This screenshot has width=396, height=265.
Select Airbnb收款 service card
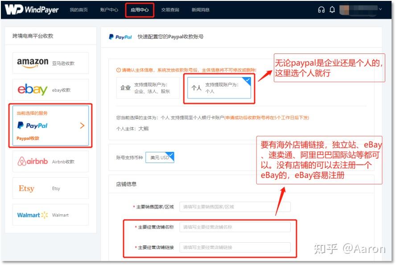[50, 161]
